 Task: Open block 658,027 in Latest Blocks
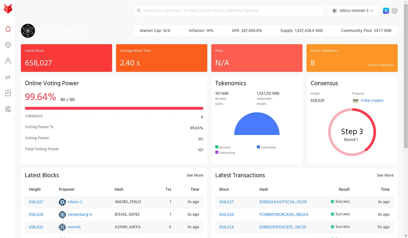point(36,202)
